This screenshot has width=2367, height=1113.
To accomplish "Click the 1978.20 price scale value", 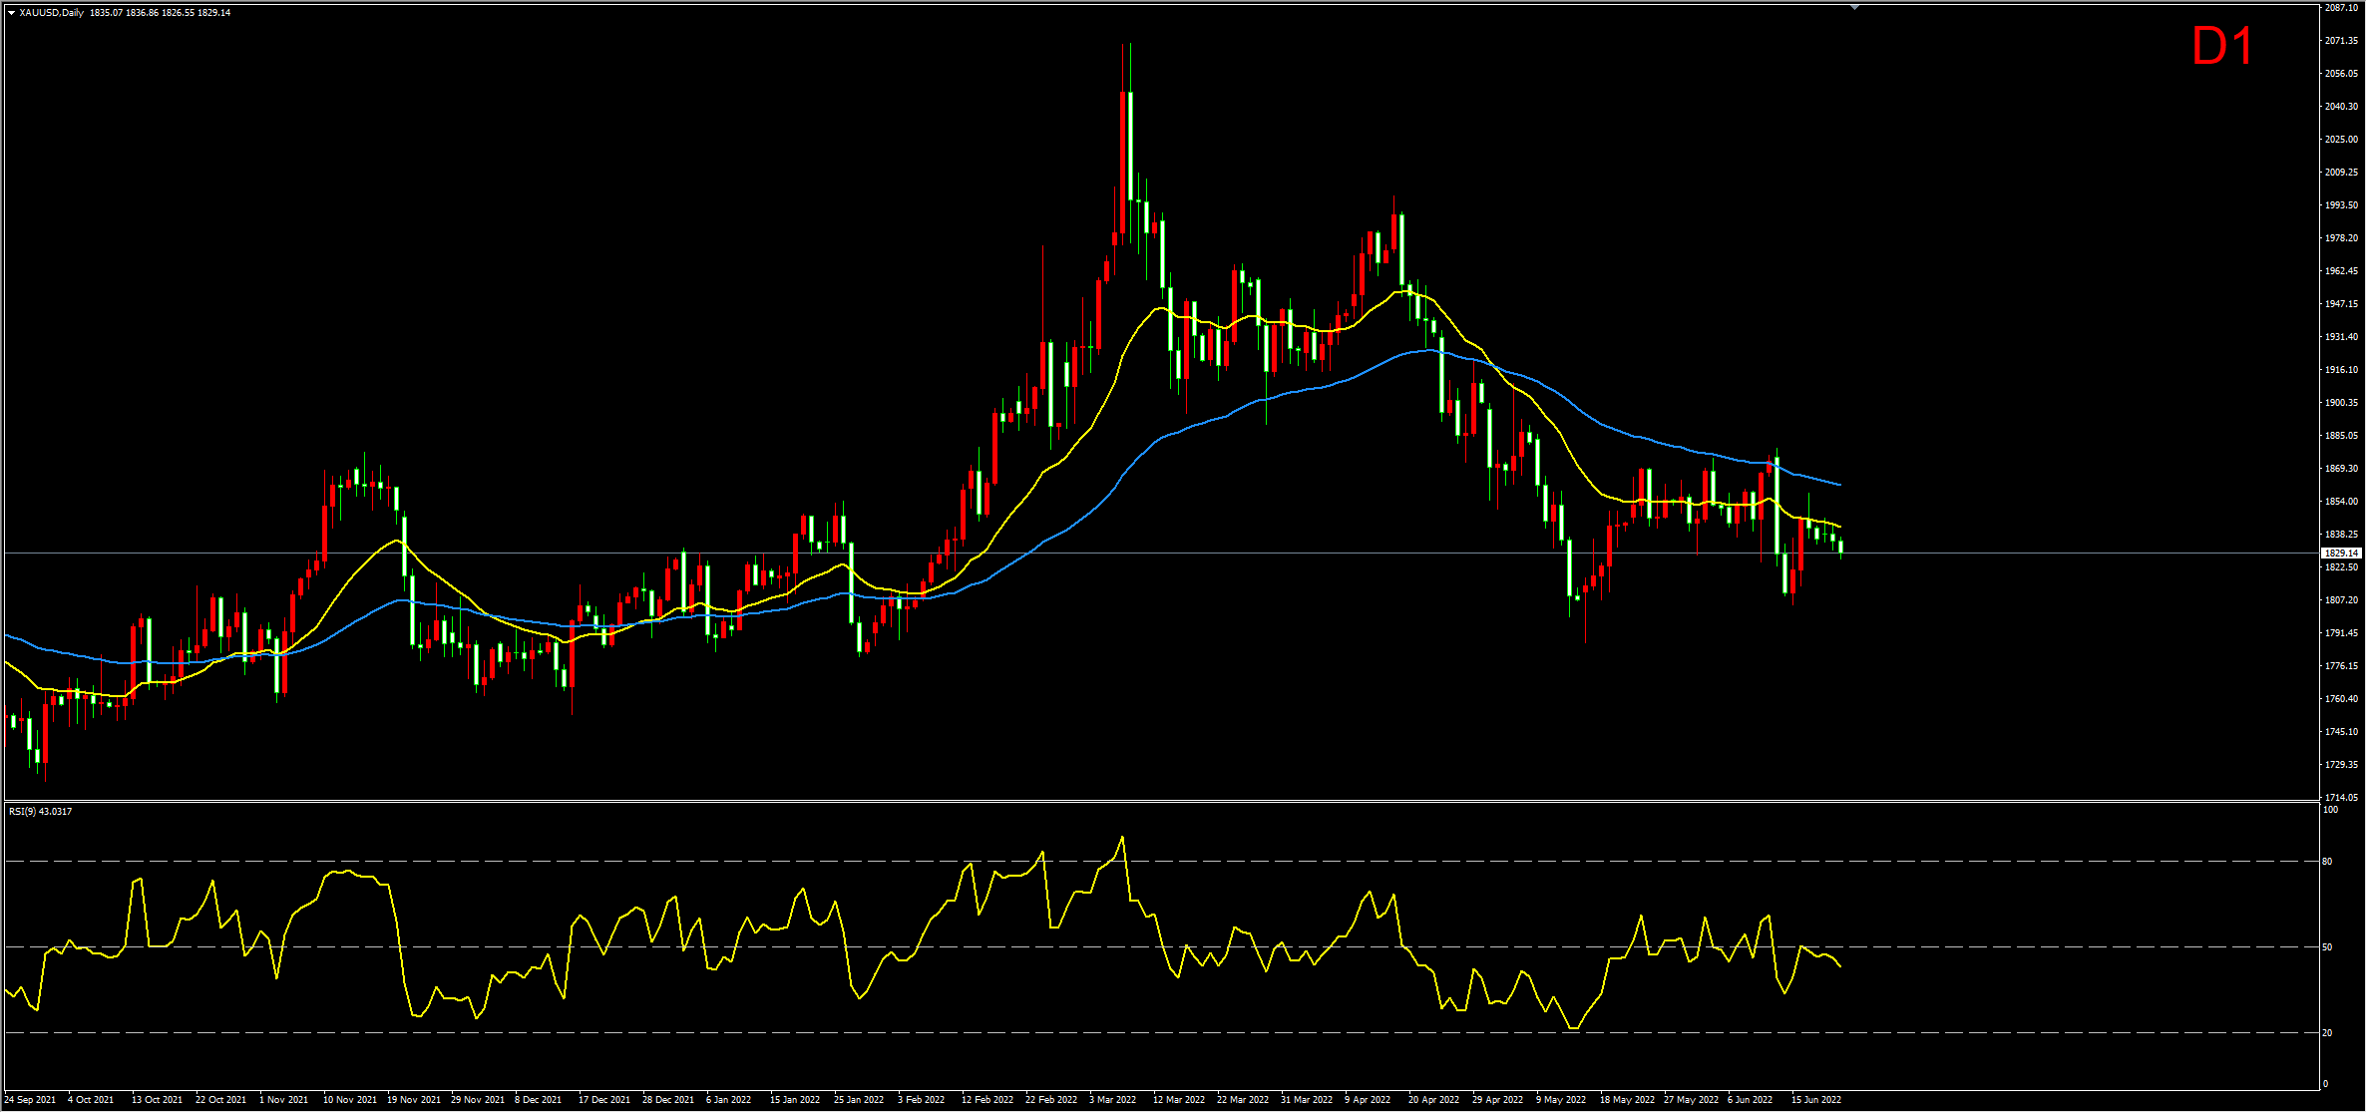I will (x=2341, y=238).
